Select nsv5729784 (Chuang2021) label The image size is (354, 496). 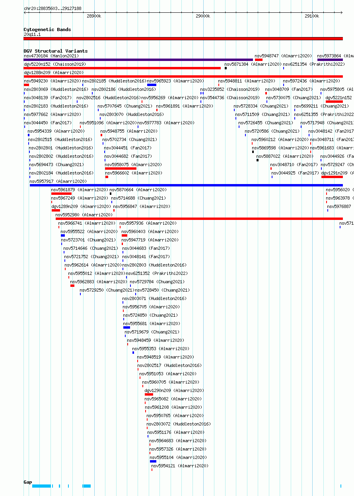[158, 282]
